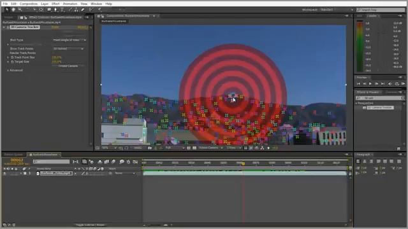The width and height of the screenshot is (408, 229).
Task: Open the Active Camera view dropdown
Action: coord(211,148)
